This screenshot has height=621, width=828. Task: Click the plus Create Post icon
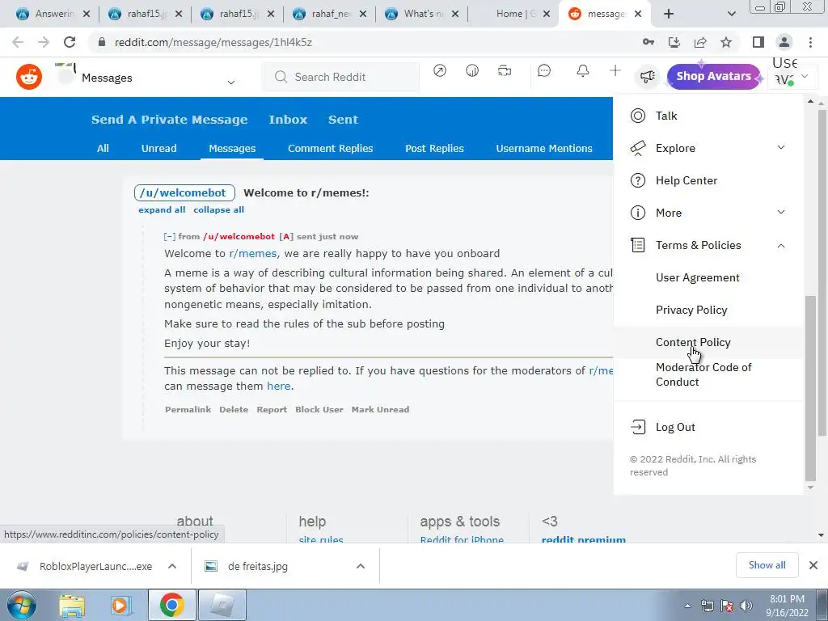(x=615, y=71)
